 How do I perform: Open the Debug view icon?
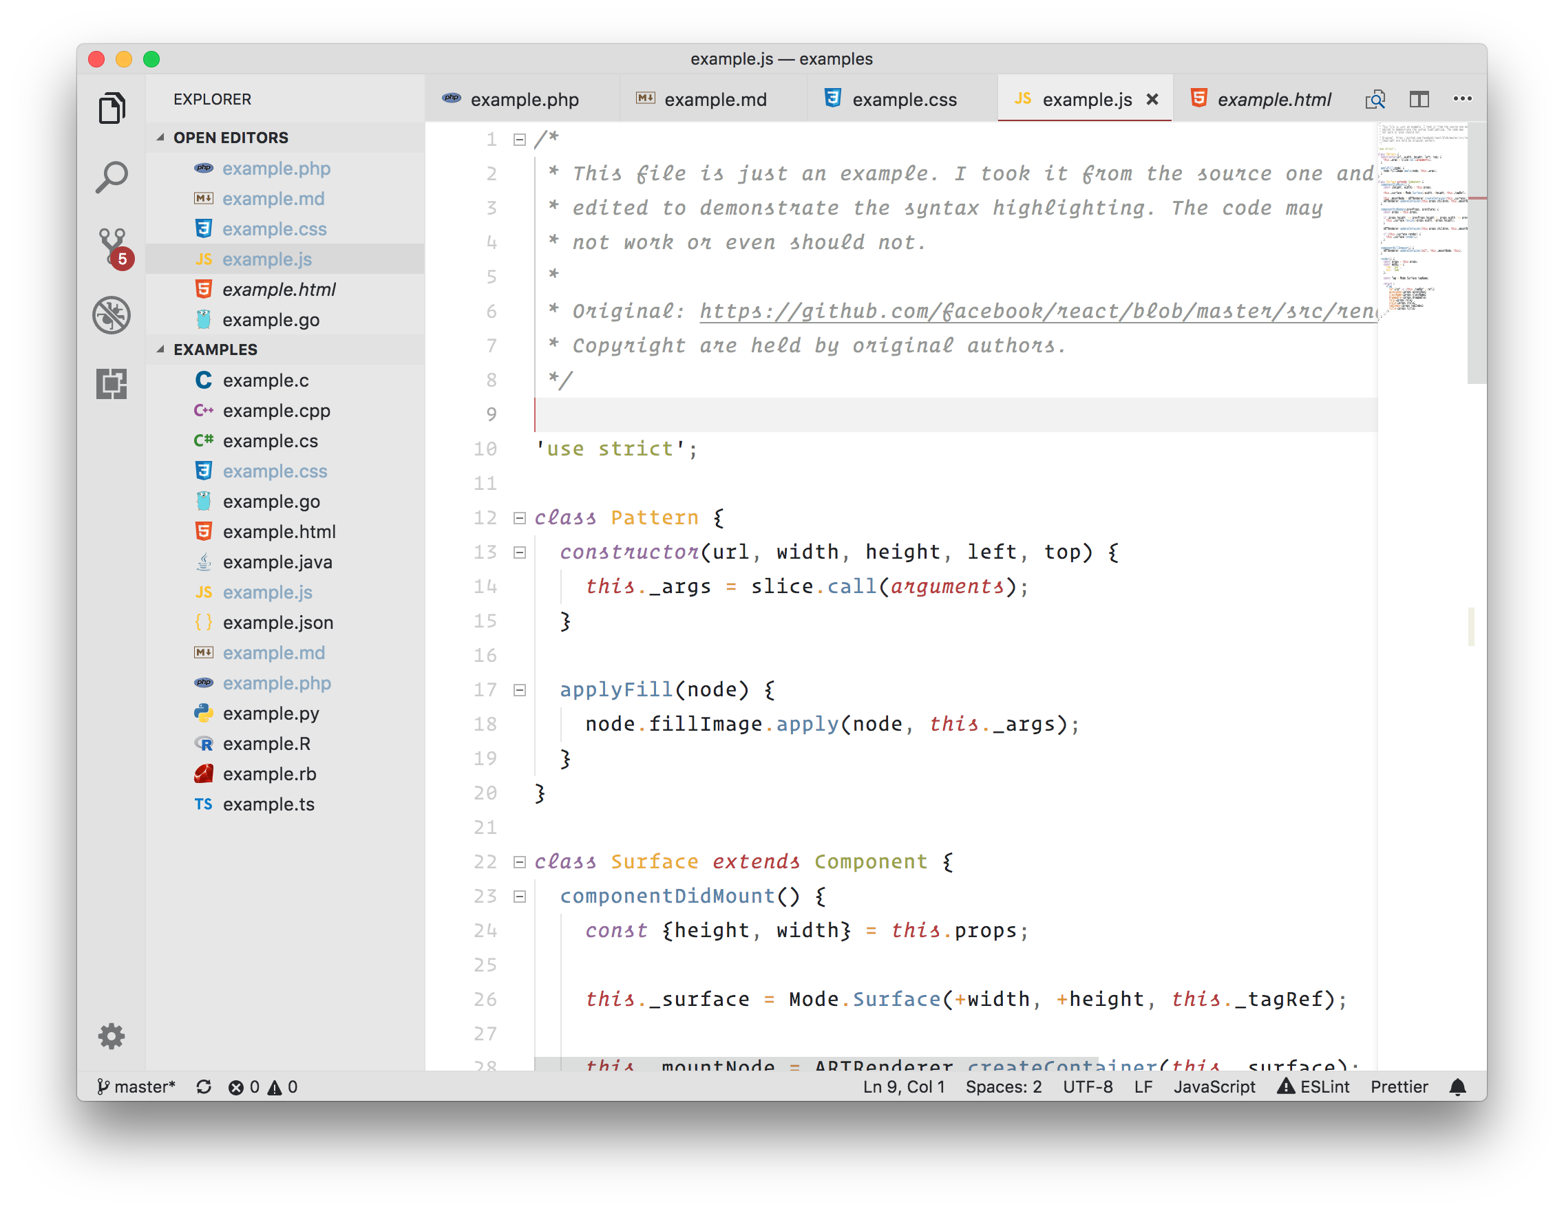pyautogui.click(x=112, y=315)
